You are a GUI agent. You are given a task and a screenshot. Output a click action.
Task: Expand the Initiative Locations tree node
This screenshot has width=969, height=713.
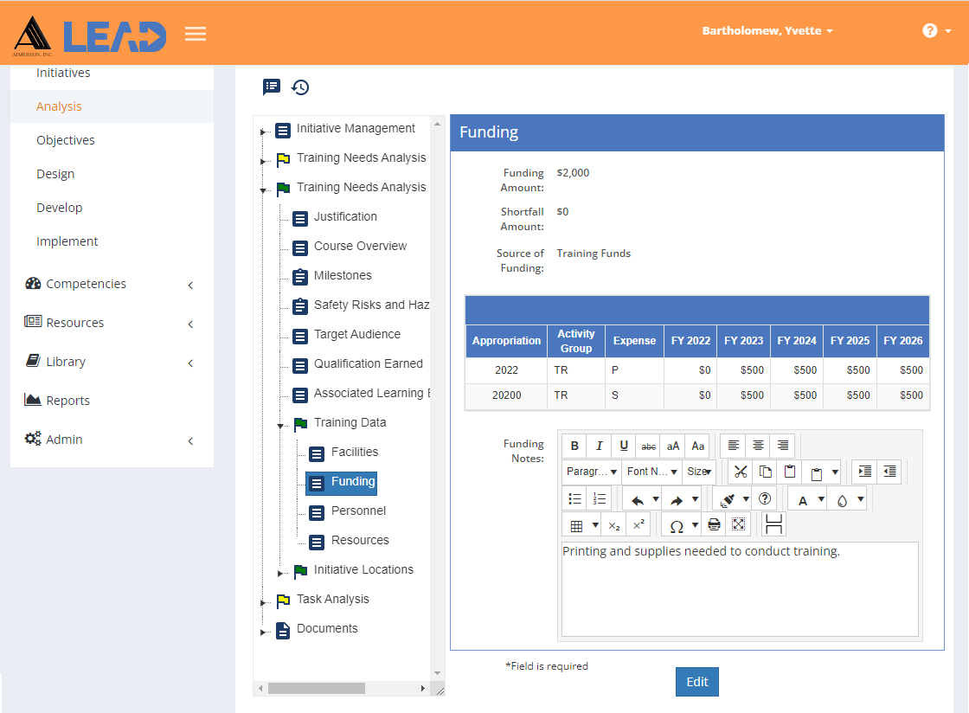tap(280, 574)
